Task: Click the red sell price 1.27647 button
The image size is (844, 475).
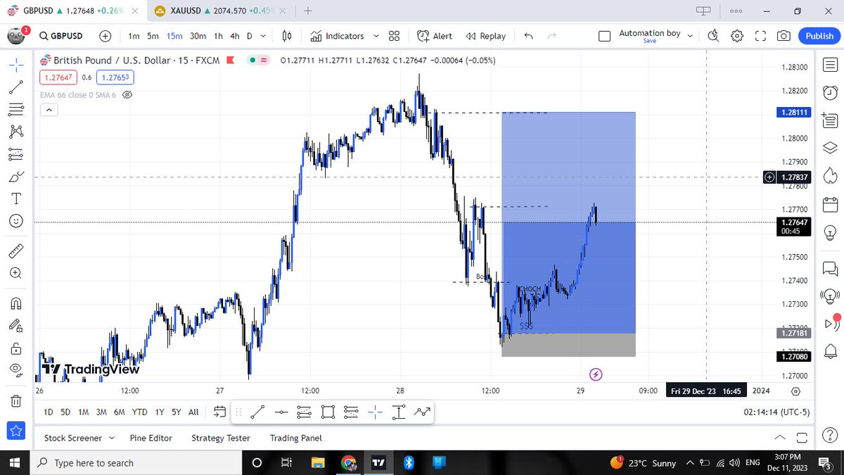Action: coord(58,77)
